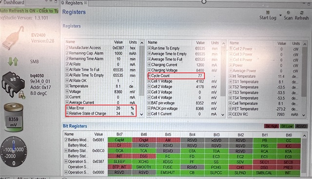
Task: Toggle the EMSHUT bit cell
Action: click(x=168, y=173)
